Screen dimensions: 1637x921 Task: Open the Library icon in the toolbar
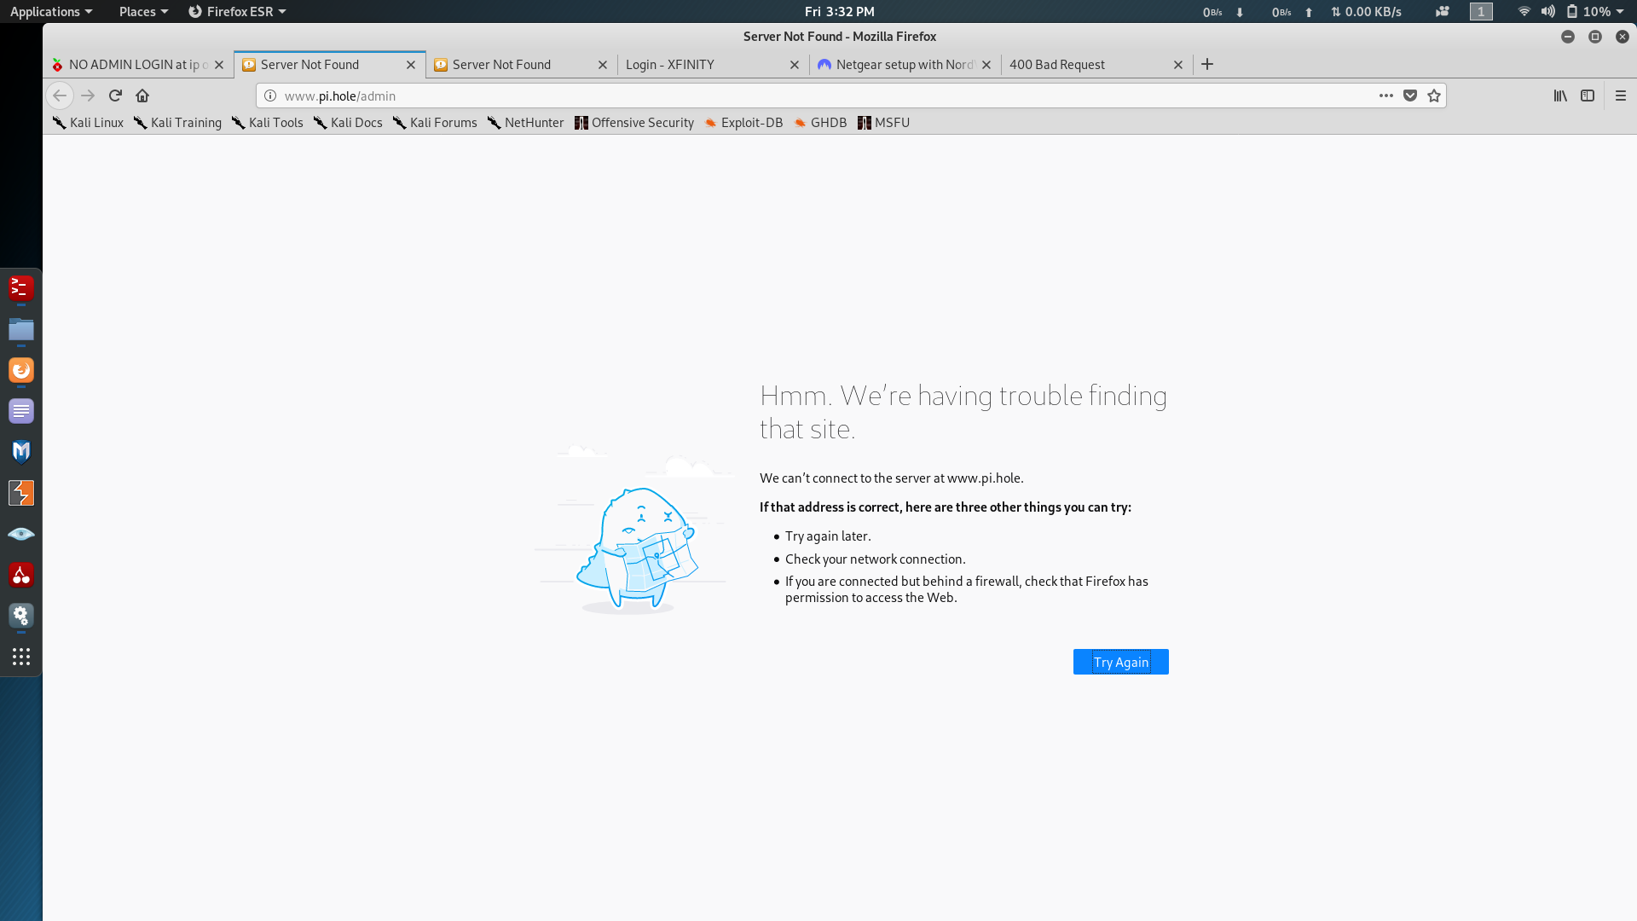coord(1560,96)
